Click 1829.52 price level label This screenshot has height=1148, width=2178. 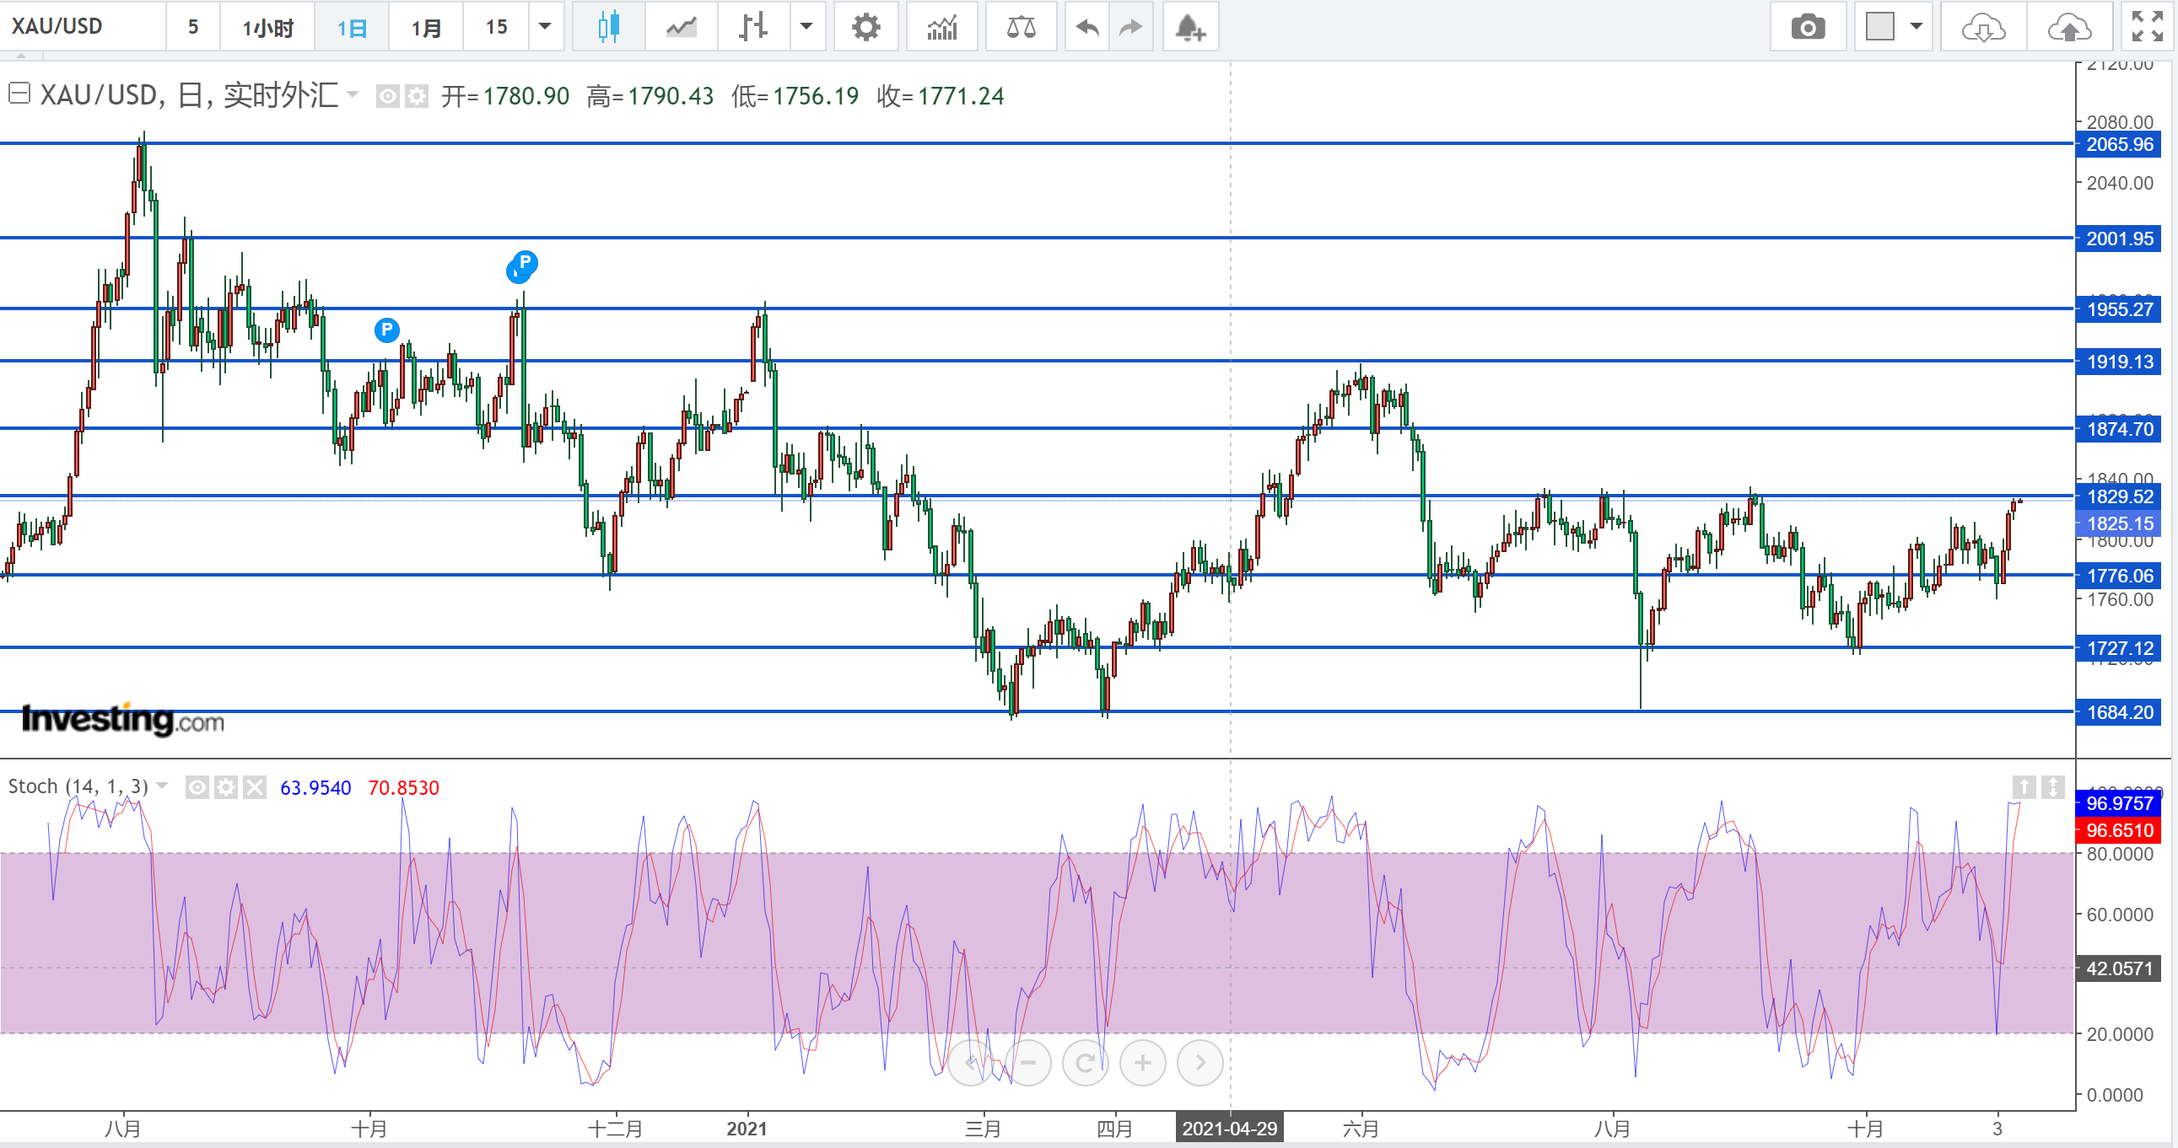[x=2119, y=496]
